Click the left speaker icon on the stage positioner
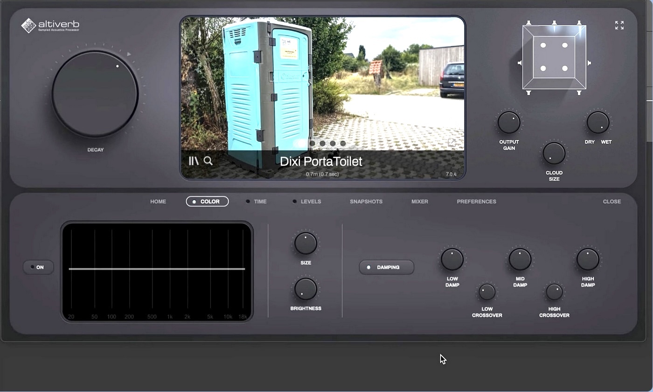Viewport: 653px width, 392px height. 520,63
